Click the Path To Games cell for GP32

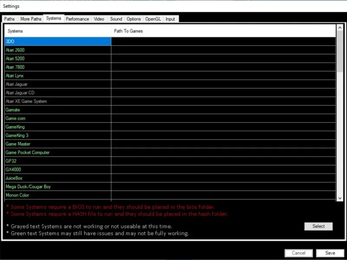pos(223,161)
